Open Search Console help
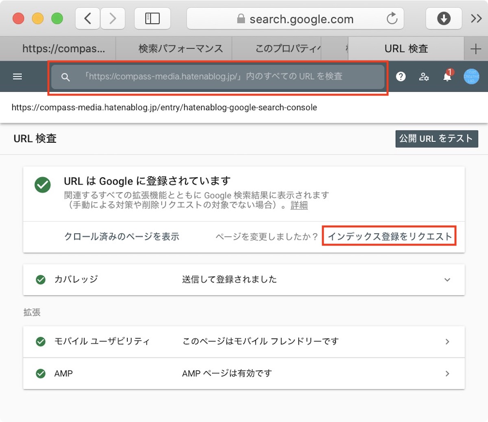Image resolution: width=488 pixels, height=422 pixels. click(401, 76)
